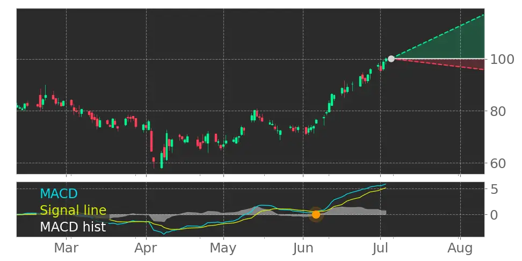This screenshot has width=522, height=261.
Task: Click the May month axis label
Action: [x=223, y=248]
